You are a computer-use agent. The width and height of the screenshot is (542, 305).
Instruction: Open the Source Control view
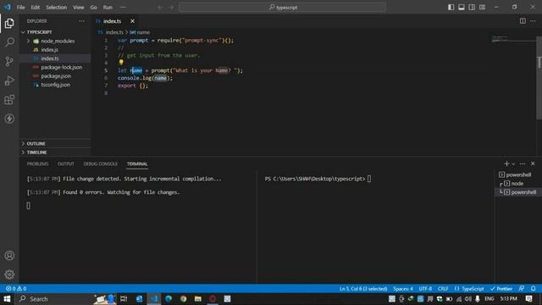[x=9, y=62]
